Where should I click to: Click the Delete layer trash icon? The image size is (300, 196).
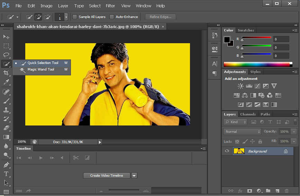[x=287, y=191]
